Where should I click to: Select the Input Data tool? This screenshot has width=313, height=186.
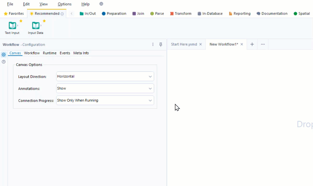[x=36, y=28]
